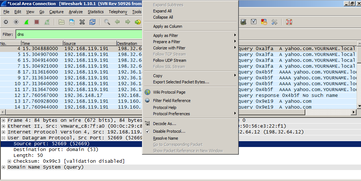Select packet 12 from 192.36.148.17
361x181 pixels.
point(71,95)
